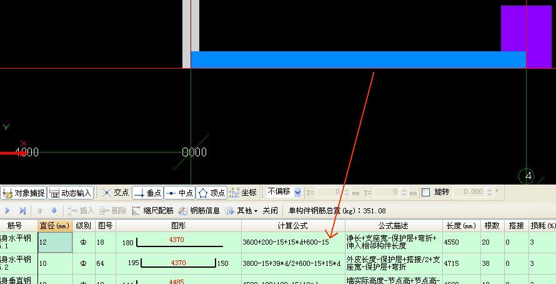Image resolution: width=556 pixels, height=284 pixels.
Task: Click the 搭接 column header
Action: (516, 226)
